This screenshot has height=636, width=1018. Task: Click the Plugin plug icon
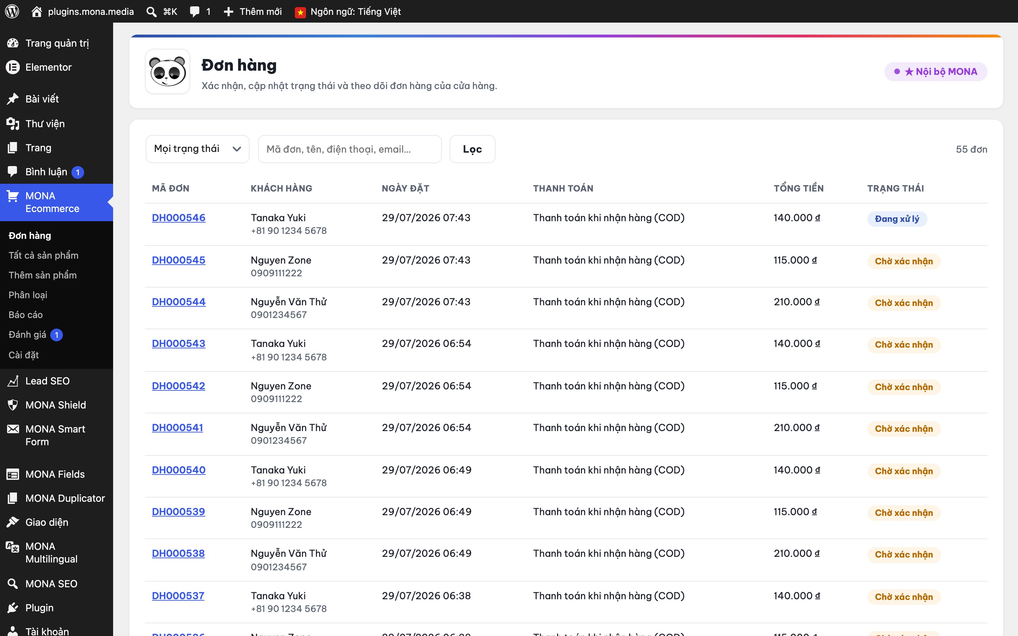click(x=13, y=608)
